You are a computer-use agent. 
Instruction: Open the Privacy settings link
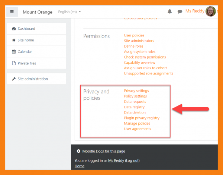pyautogui.click(x=136, y=91)
